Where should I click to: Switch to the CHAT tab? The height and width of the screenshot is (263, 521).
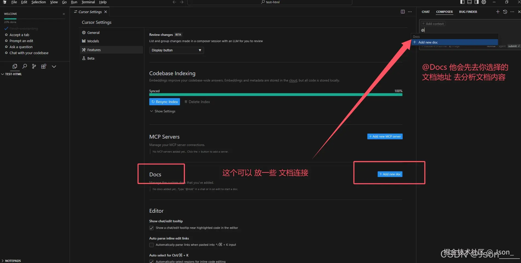click(x=426, y=12)
